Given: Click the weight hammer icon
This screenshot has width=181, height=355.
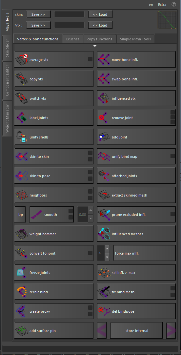Looking at the screenshot, I should click(22, 234).
